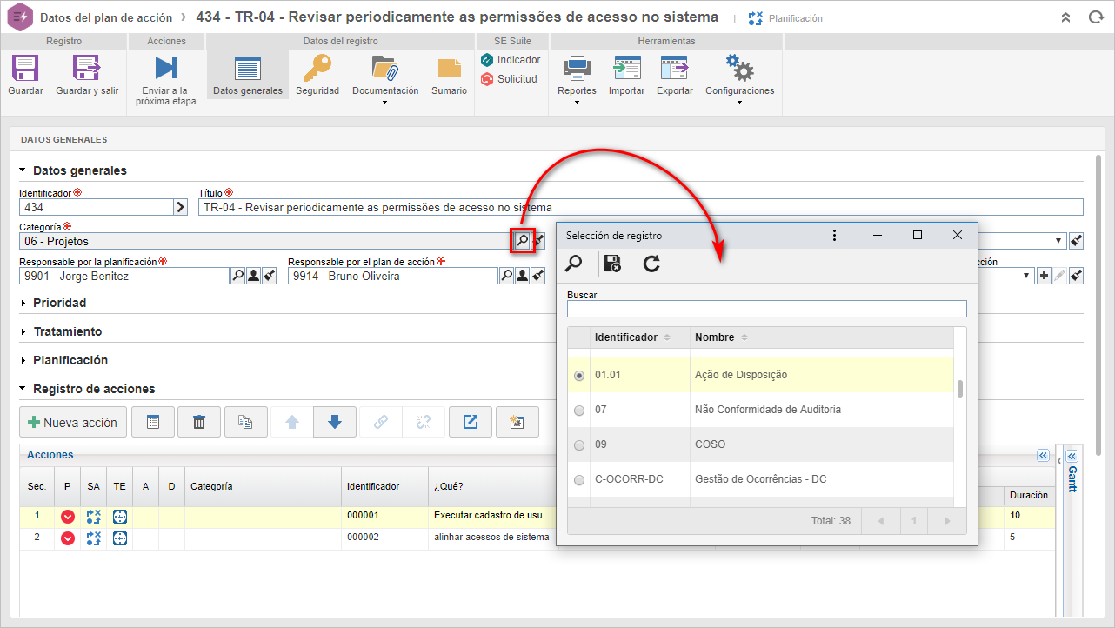Click the Buscar input field
This screenshot has width=1115, height=628.
766,309
